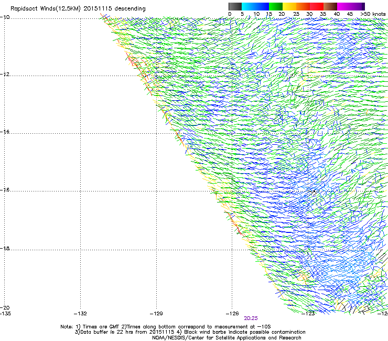The height and width of the screenshot is (341, 388).
Task: Click the dark purple 45-50 knots legend color
Action: click(x=358, y=6)
